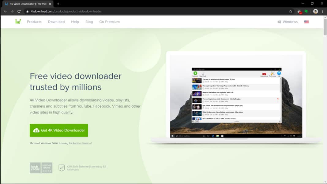
Task: Click 'Microsoft Windows 64-bit' text
Action: coord(44,143)
